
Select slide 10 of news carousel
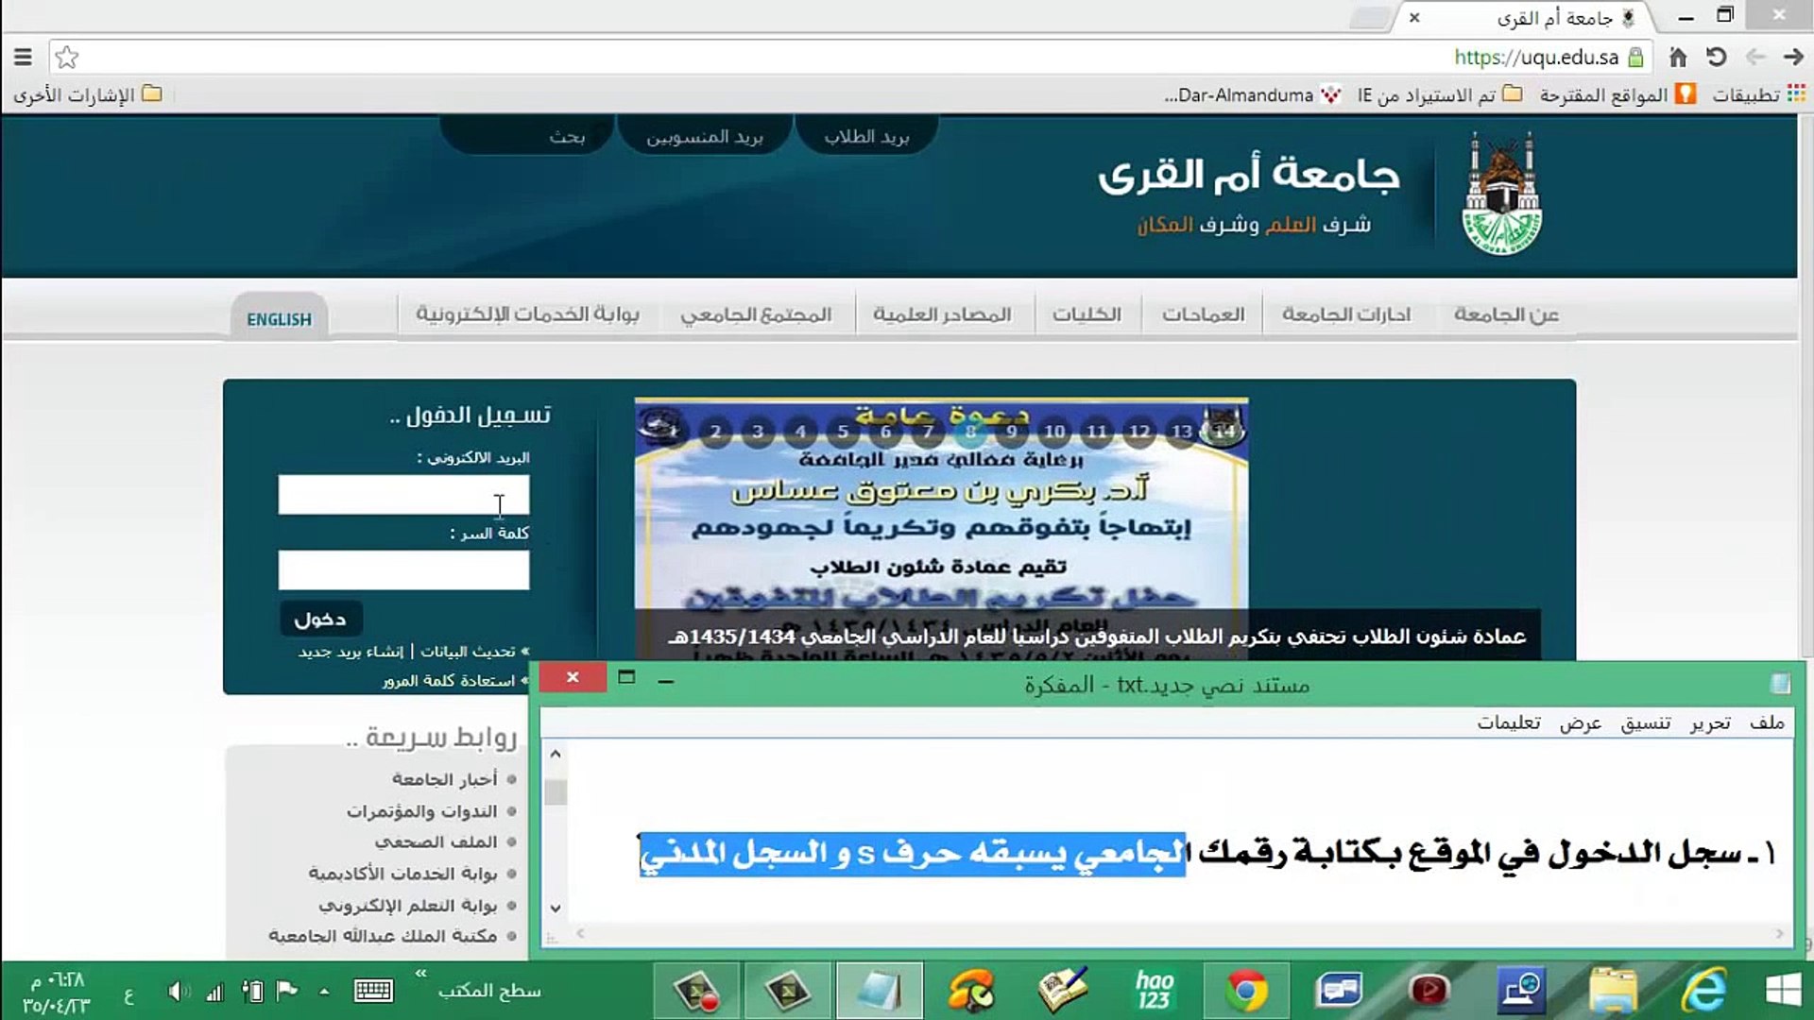(x=1053, y=432)
